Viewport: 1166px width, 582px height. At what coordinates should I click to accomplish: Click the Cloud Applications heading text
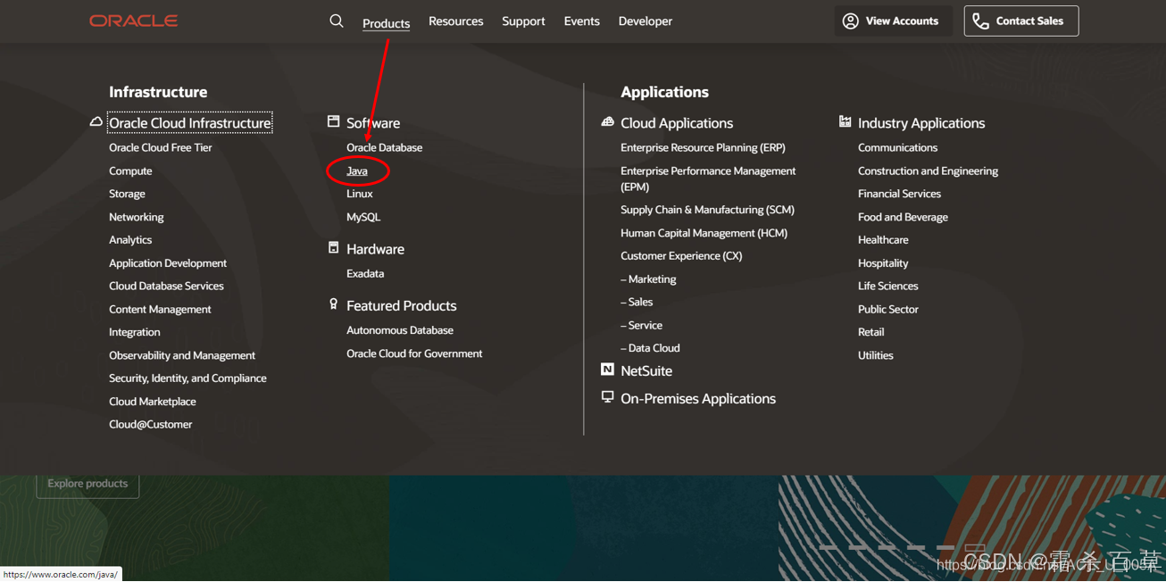click(x=677, y=123)
